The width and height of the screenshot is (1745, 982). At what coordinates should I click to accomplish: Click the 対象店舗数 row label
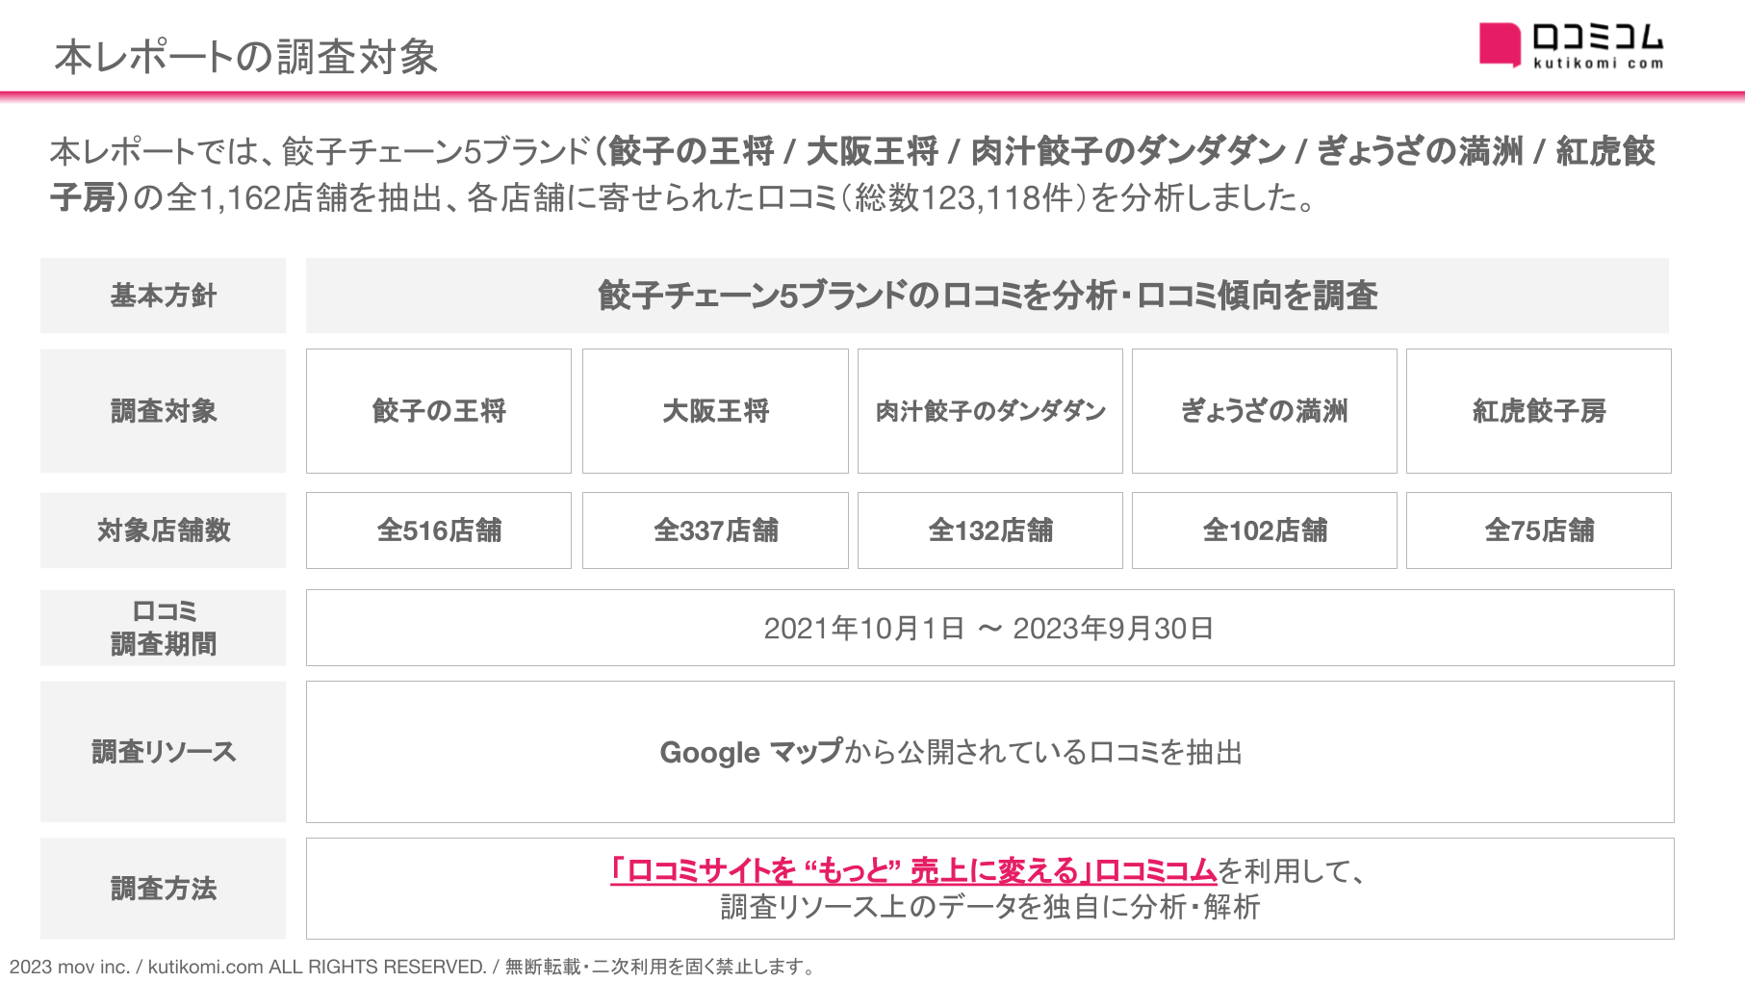(164, 530)
